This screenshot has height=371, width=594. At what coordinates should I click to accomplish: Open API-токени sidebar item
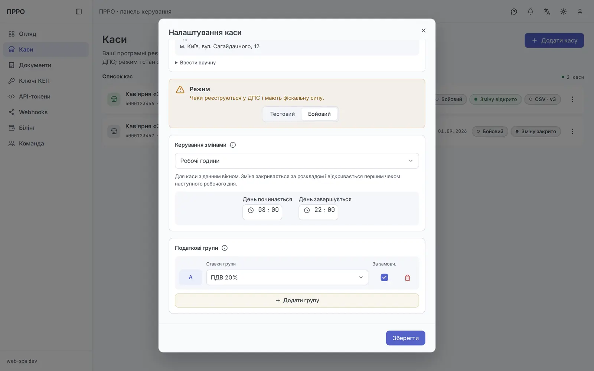tap(46, 96)
